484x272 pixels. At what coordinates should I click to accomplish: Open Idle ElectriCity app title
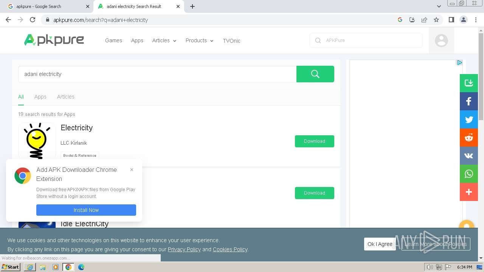click(x=84, y=224)
